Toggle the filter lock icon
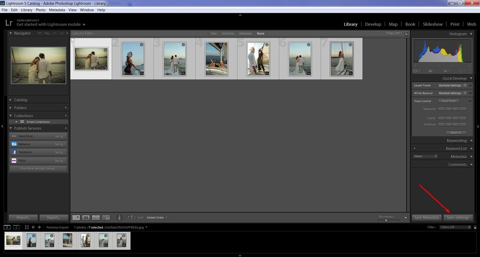Image resolution: width=480 pixels, height=257 pixels. (407, 34)
